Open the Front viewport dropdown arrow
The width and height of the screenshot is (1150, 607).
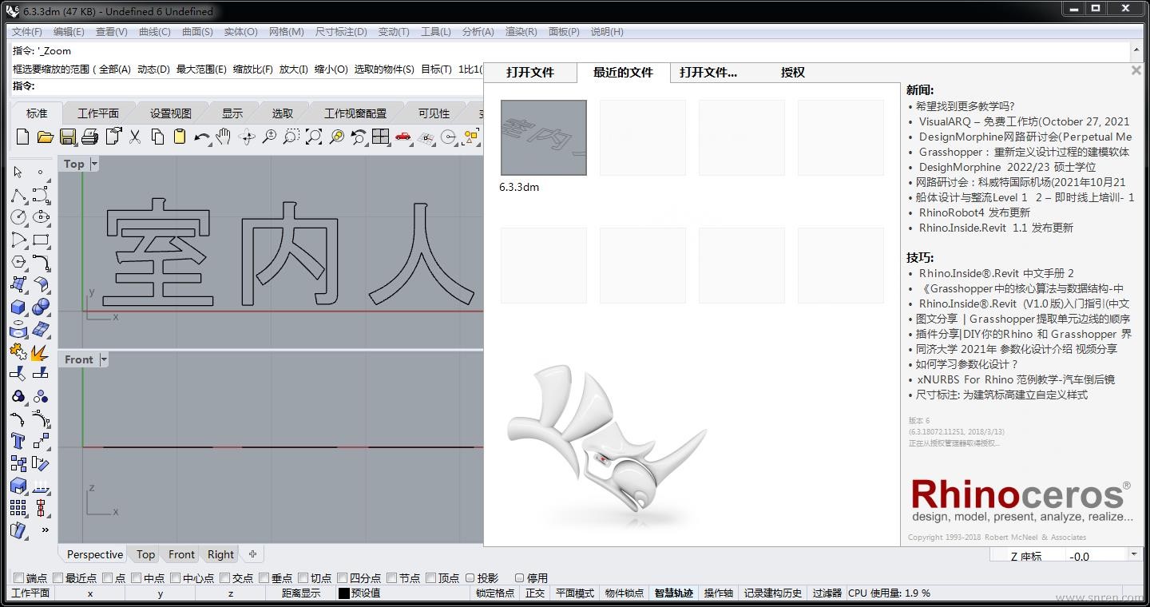104,359
